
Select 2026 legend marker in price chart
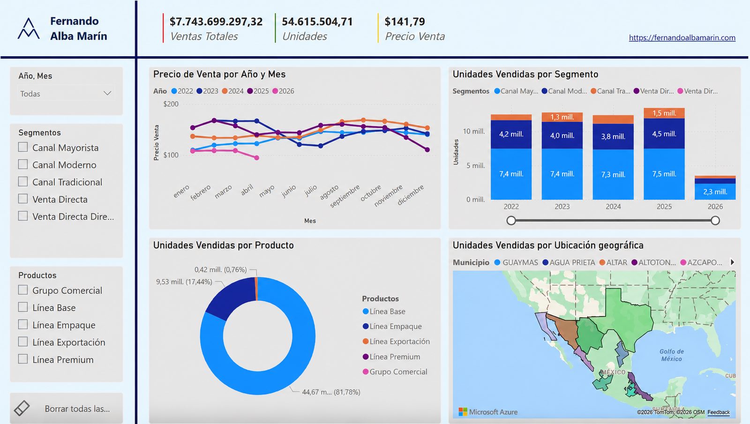[275, 91]
